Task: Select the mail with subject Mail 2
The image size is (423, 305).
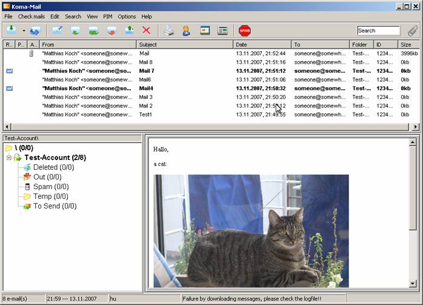Action: pyautogui.click(x=211, y=106)
